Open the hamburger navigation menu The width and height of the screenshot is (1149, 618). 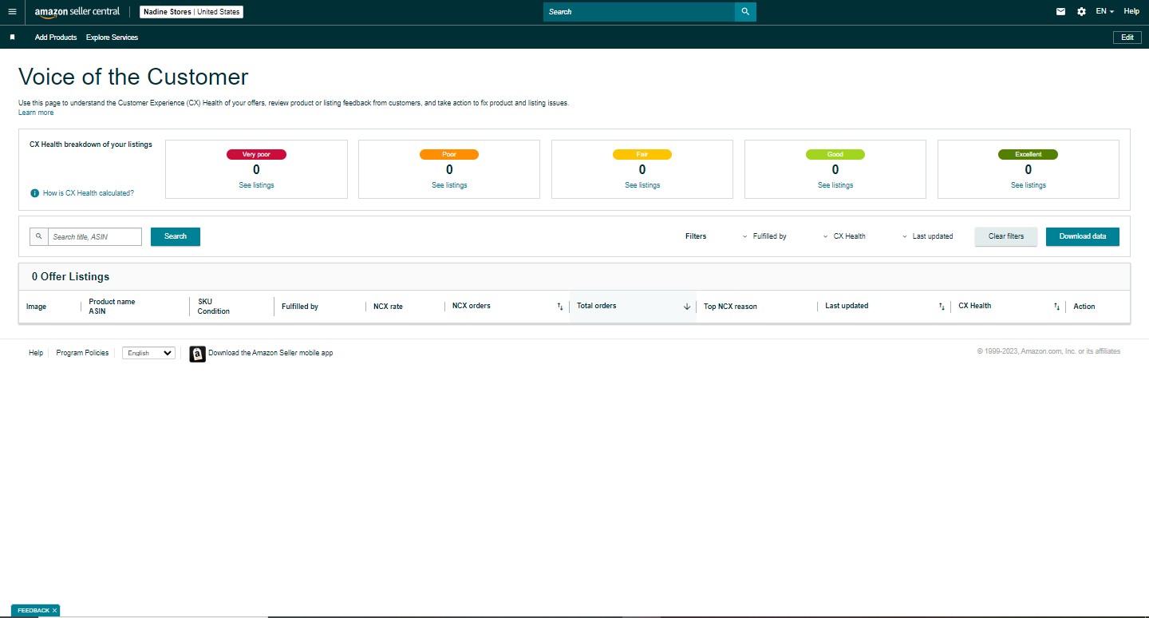pos(12,12)
